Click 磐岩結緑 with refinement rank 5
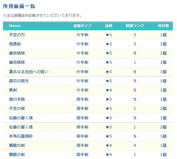 (17, 53)
